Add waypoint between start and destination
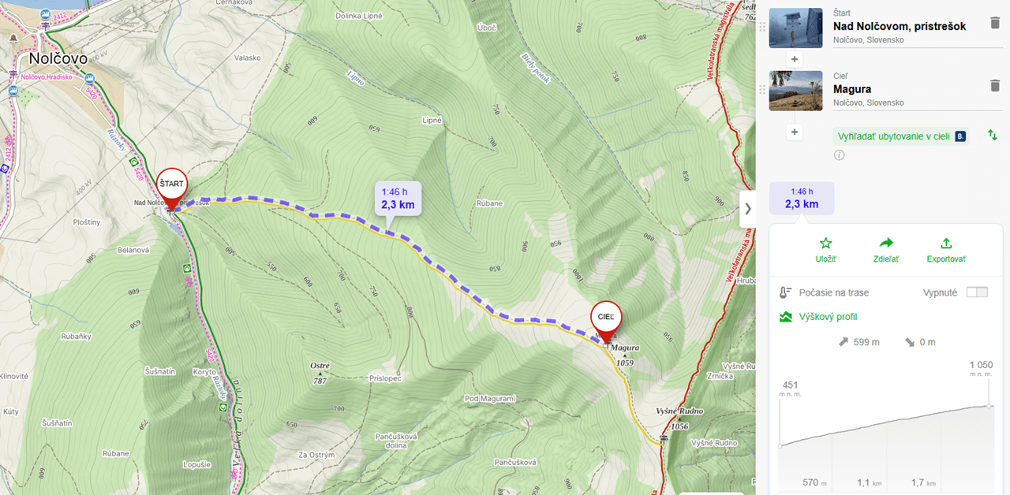 [x=795, y=59]
